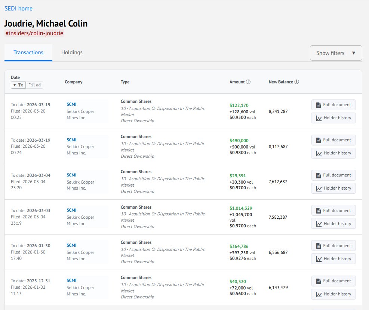Open Full document for $490,000 transaction

click(x=333, y=140)
